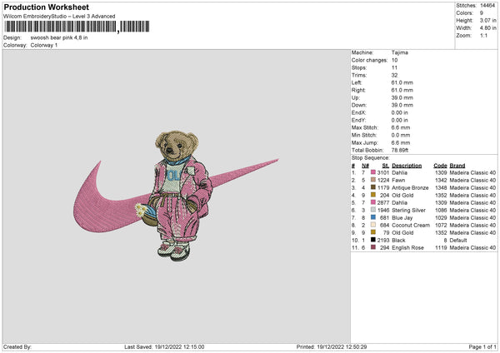Screen dimensions: 500x353
Task: Select the Fawn color swatch
Action: point(373,180)
